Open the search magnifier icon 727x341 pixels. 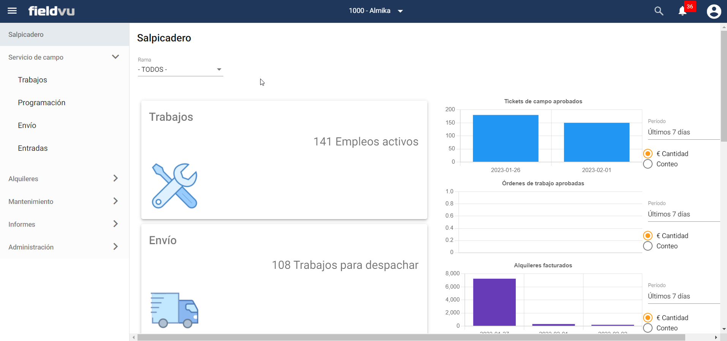click(x=659, y=11)
